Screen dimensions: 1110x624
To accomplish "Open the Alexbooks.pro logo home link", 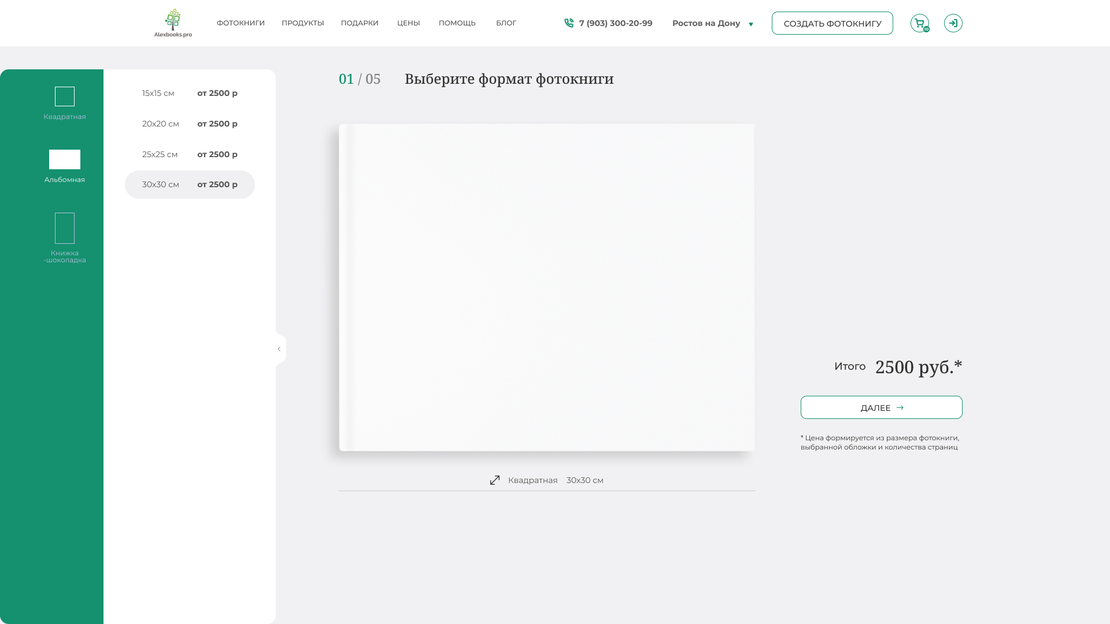I will coord(173,23).
